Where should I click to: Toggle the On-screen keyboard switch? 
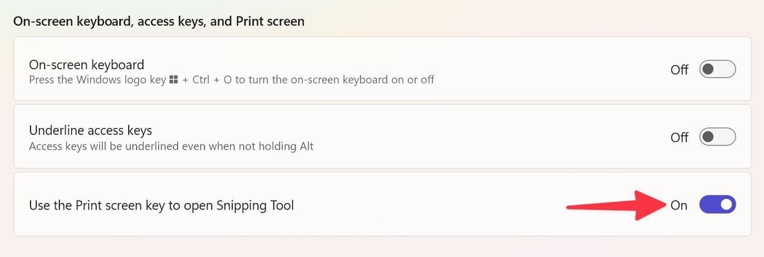(x=717, y=69)
